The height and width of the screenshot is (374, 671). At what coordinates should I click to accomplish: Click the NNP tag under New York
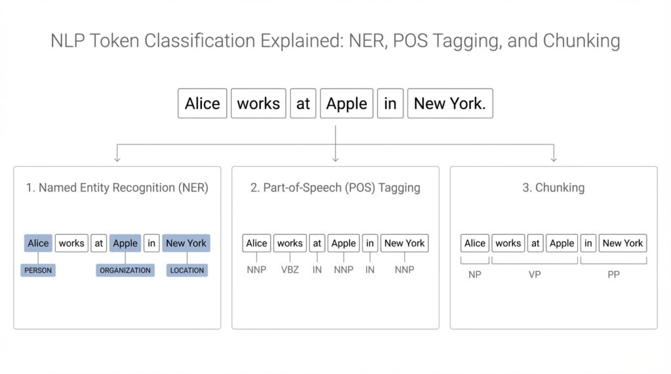point(404,270)
